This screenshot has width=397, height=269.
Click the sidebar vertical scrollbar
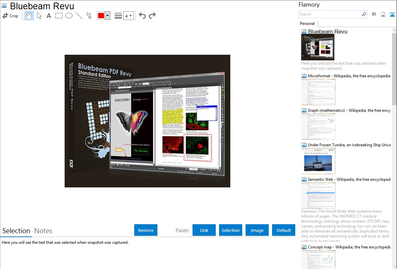pyautogui.click(x=394, y=148)
